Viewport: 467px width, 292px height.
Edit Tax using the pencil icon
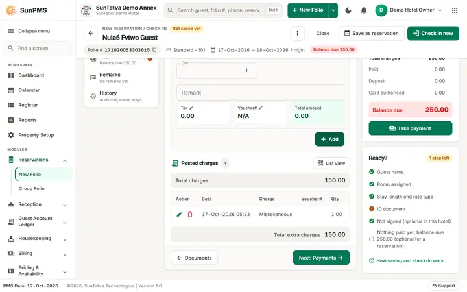point(191,108)
